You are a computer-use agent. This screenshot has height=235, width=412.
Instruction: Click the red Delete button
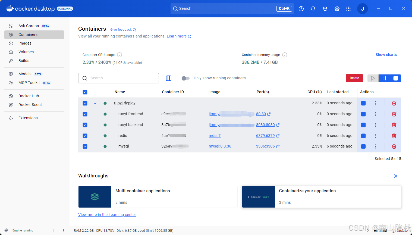[354, 78]
